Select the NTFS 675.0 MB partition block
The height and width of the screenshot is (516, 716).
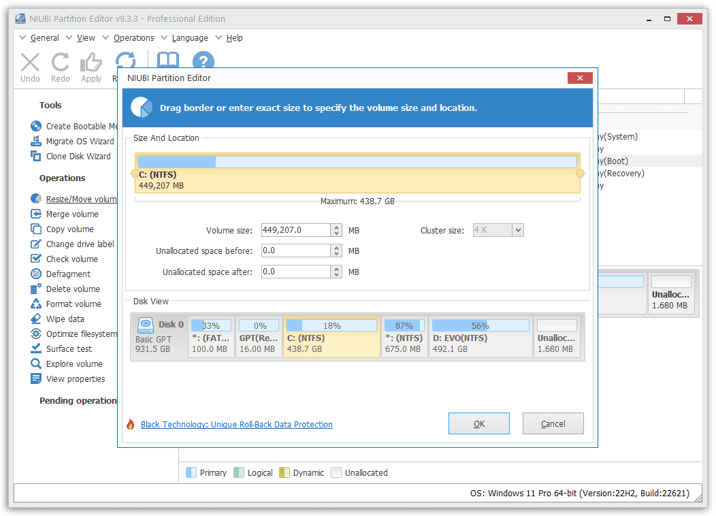[x=404, y=337]
